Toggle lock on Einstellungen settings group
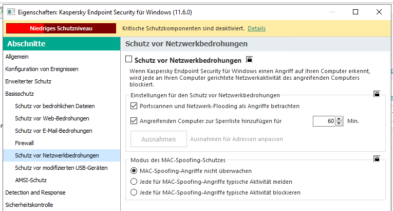The height and width of the screenshot is (211, 393). [x=377, y=94]
